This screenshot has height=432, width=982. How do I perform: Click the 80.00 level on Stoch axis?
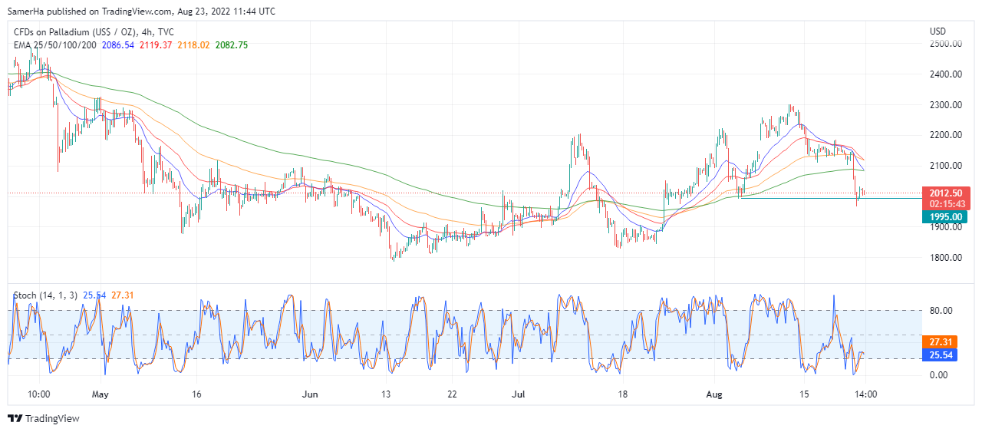[x=941, y=311]
